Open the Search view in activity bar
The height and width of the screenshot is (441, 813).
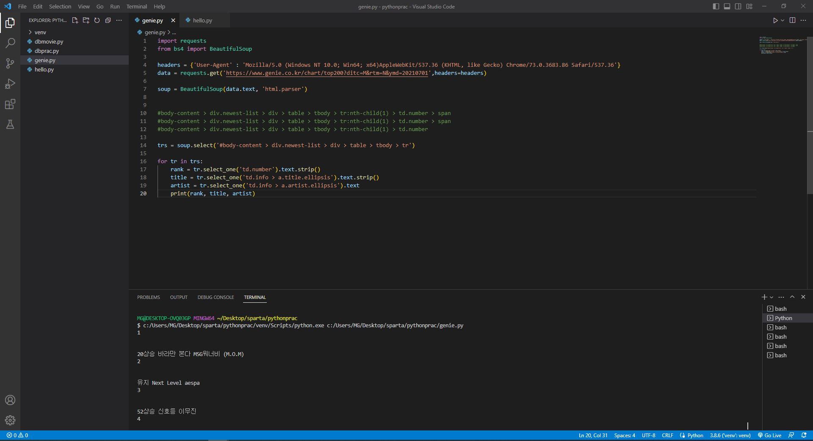coord(10,43)
